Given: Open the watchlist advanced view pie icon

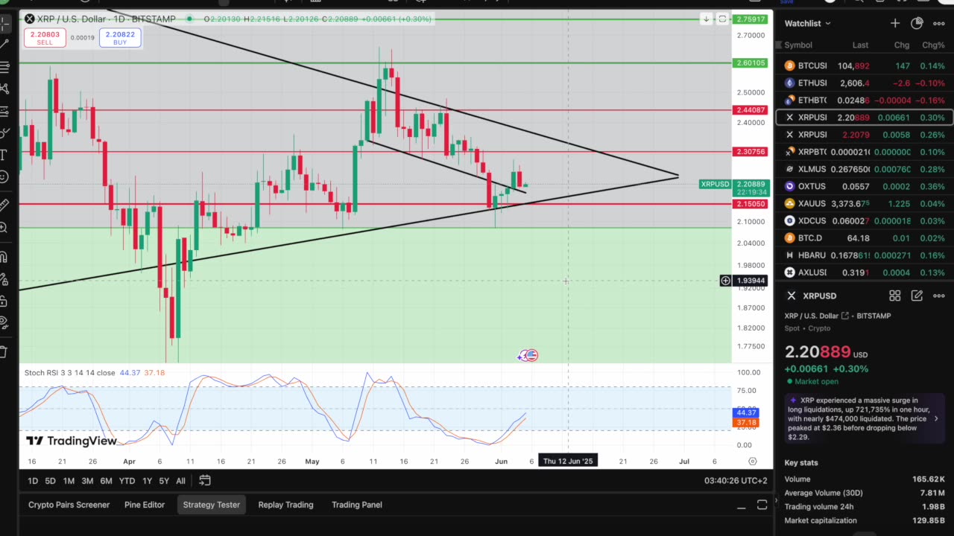Looking at the screenshot, I should pos(917,24).
